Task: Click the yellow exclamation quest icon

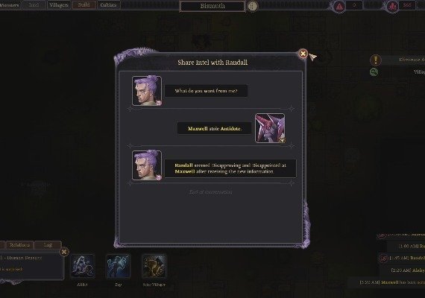Action: tap(375, 60)
